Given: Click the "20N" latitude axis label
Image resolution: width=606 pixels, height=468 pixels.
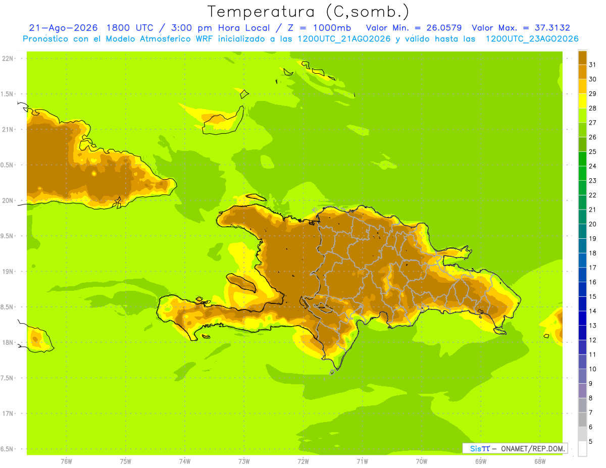Looking at the screenshot, I should click(x=8, y=200).
